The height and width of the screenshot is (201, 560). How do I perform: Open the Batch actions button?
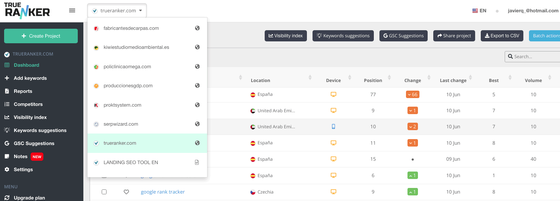545,36
